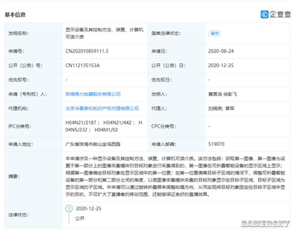The width and height of the screenshot is (293, 230).
Task: Click the application date 2020-08-24
Action: click(221, 51)
